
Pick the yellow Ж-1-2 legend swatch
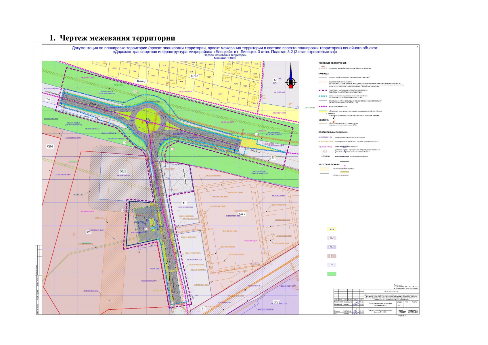tap(332, 229)
